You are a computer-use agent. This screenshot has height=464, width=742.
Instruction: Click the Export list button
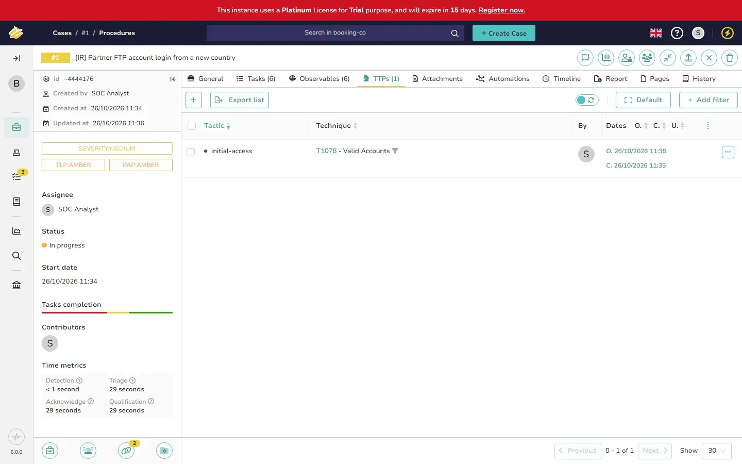[x=240, y=100]
